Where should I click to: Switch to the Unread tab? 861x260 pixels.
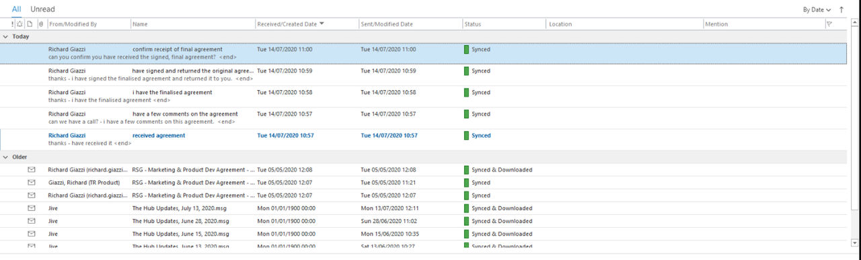pos(42,9)
